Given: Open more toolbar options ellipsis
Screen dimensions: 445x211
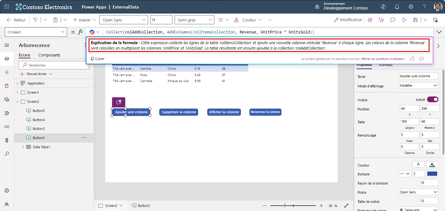Looking at the screenshot, I should tap(270, 20).
